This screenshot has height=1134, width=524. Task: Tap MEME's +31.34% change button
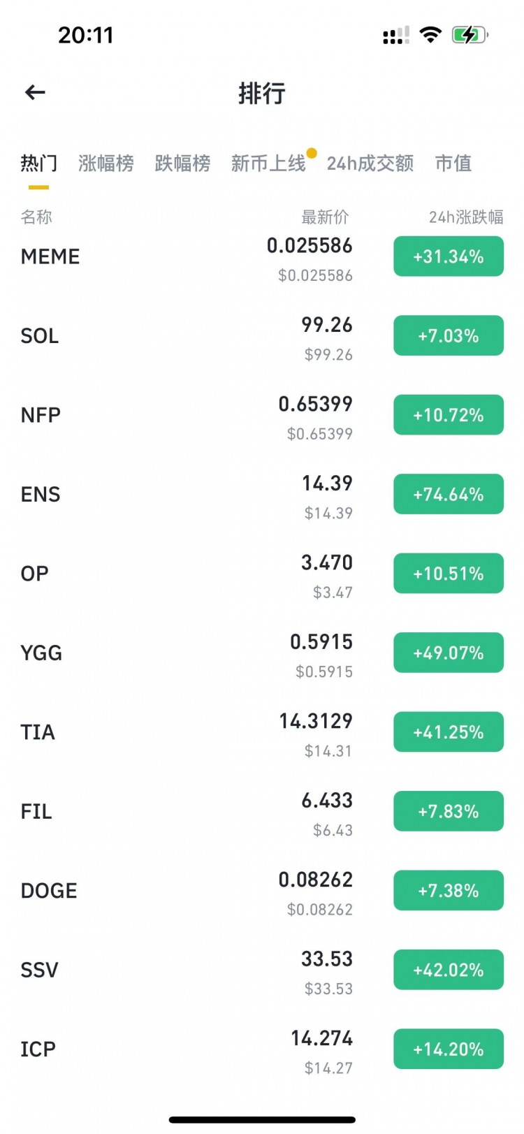click(x=449, y=256)
